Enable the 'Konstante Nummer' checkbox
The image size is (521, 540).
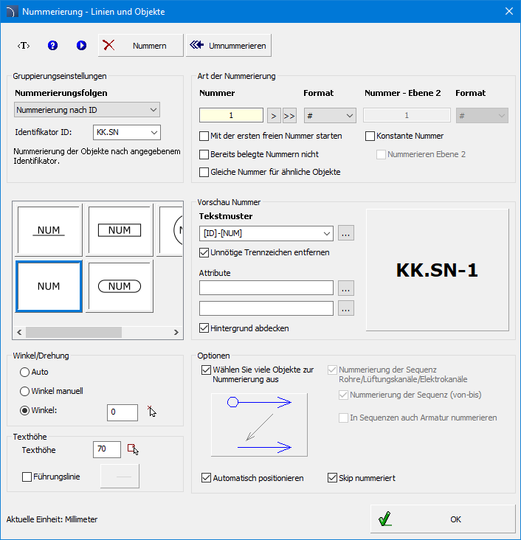click(370, 136)
